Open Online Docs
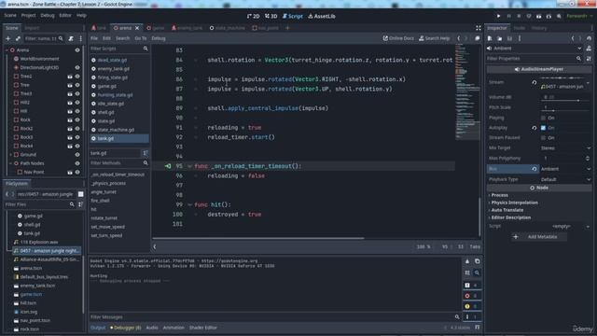Image resolution: width=597 pixels, height=336 pixels. tap(398, 38)
